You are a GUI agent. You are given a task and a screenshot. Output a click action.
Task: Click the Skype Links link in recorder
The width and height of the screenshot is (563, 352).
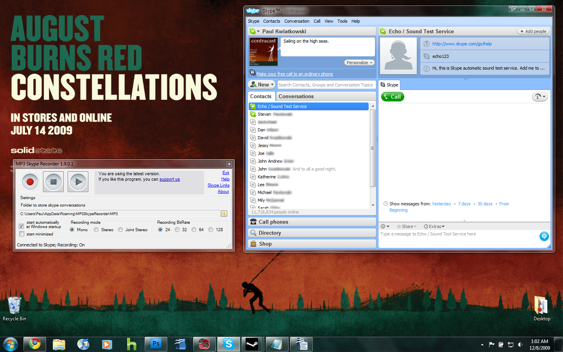(219, 185)
